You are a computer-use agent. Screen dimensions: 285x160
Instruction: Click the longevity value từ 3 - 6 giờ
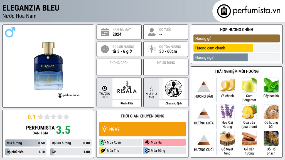(122, 51)
